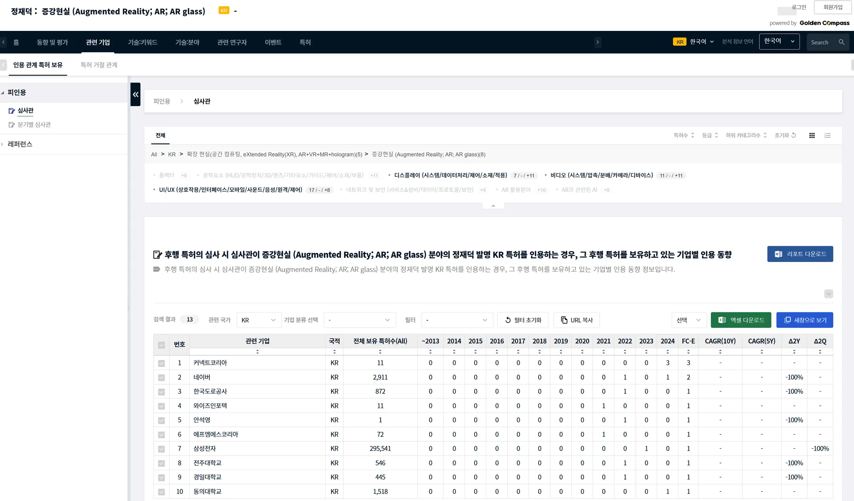Image resolution: width=854 pixels, height=501 pixels.
Task: Collapse sidebar with double-chevron icon
Action: click(136, 94)
